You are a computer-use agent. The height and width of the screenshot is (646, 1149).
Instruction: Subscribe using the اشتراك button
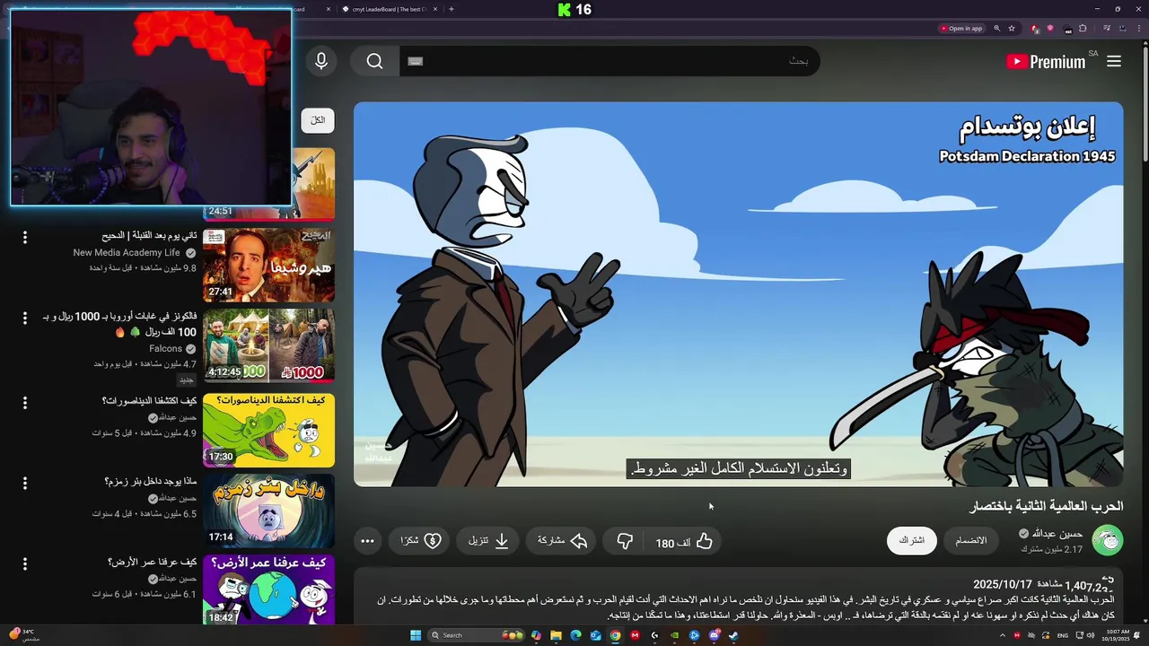click(x=912, y=540)
